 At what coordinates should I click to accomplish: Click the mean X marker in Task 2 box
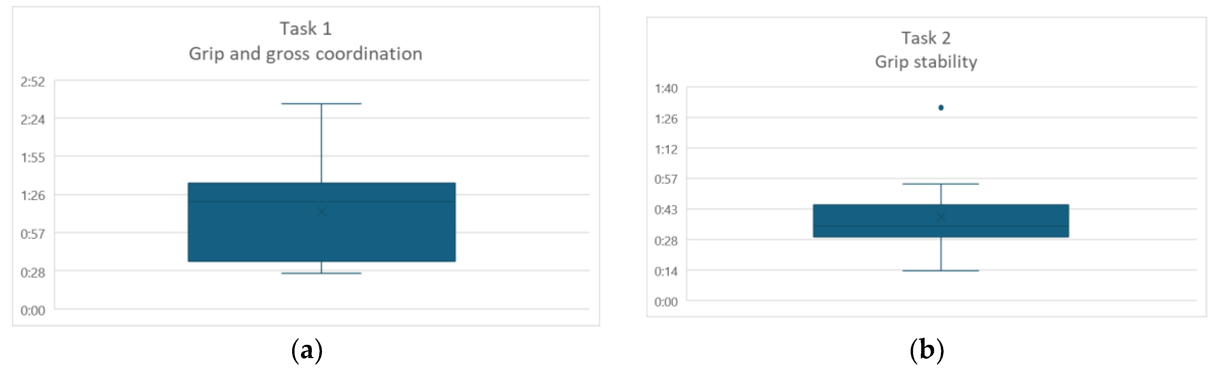(x=941, y=217)
